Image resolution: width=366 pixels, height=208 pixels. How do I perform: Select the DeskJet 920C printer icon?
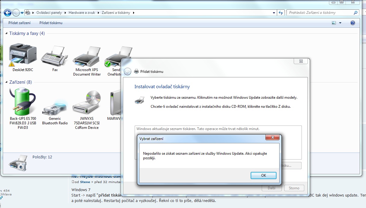pos(23,54)
